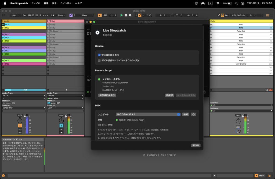Launch the M08 clip

coord(3,54)
